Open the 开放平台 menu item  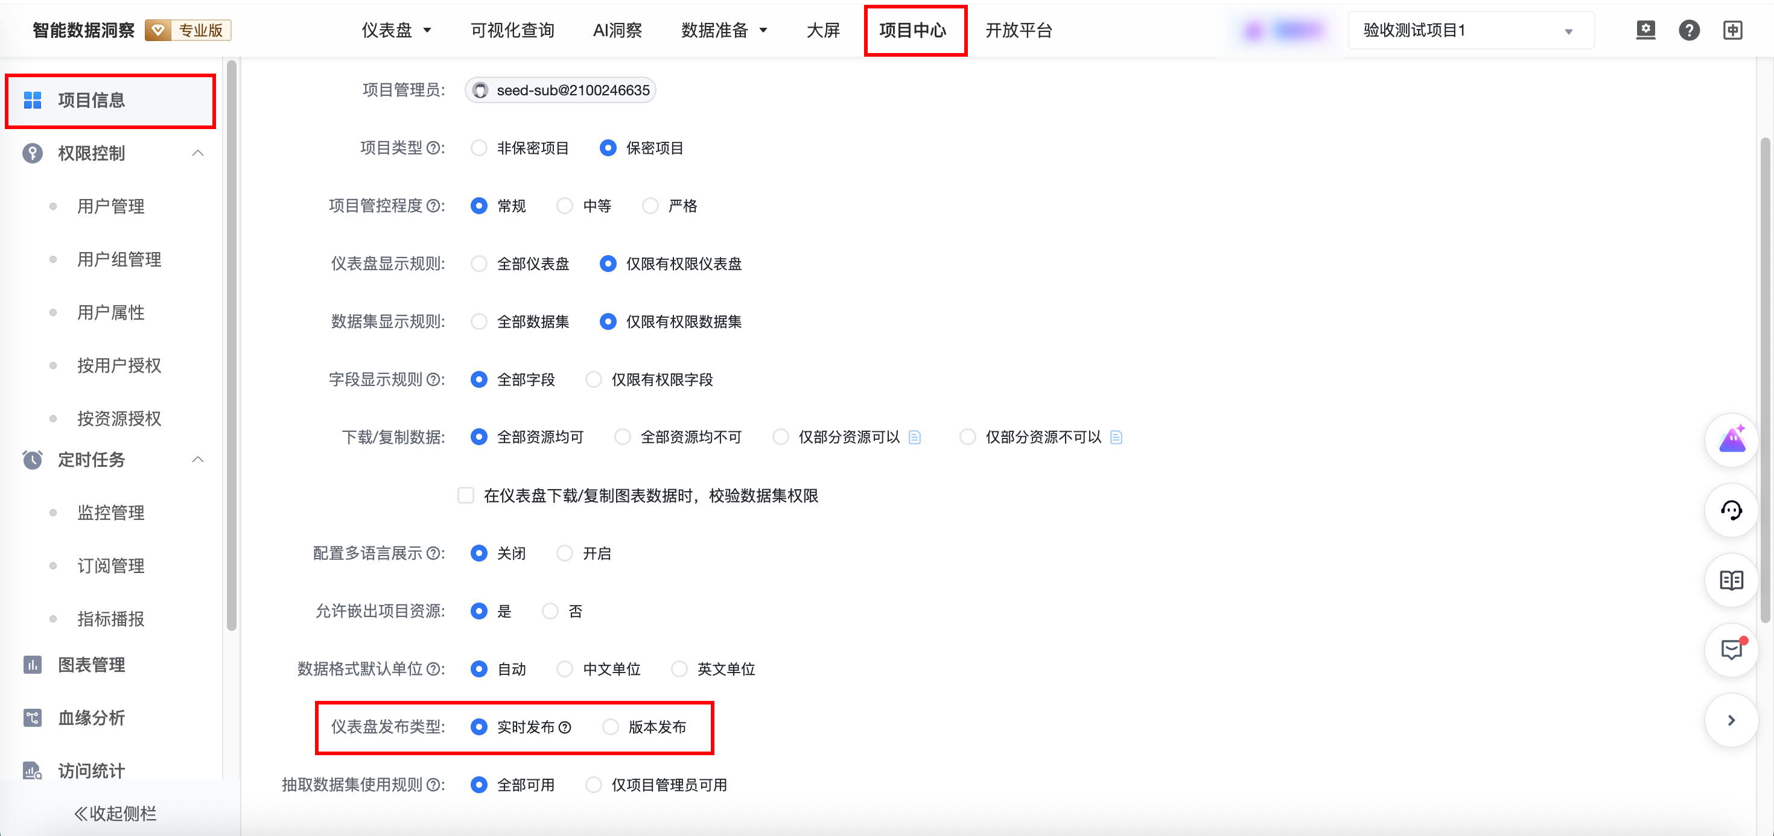pos(1018,30)
